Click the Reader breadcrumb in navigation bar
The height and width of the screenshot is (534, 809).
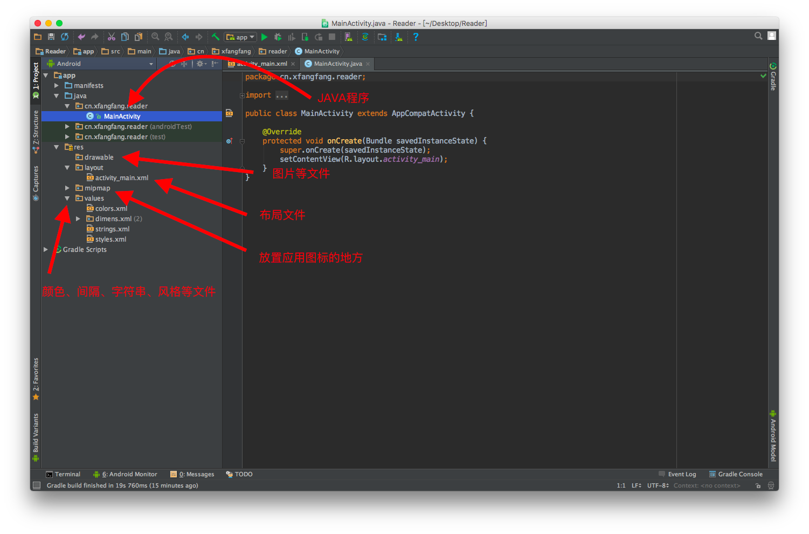(x=51, y=52)
